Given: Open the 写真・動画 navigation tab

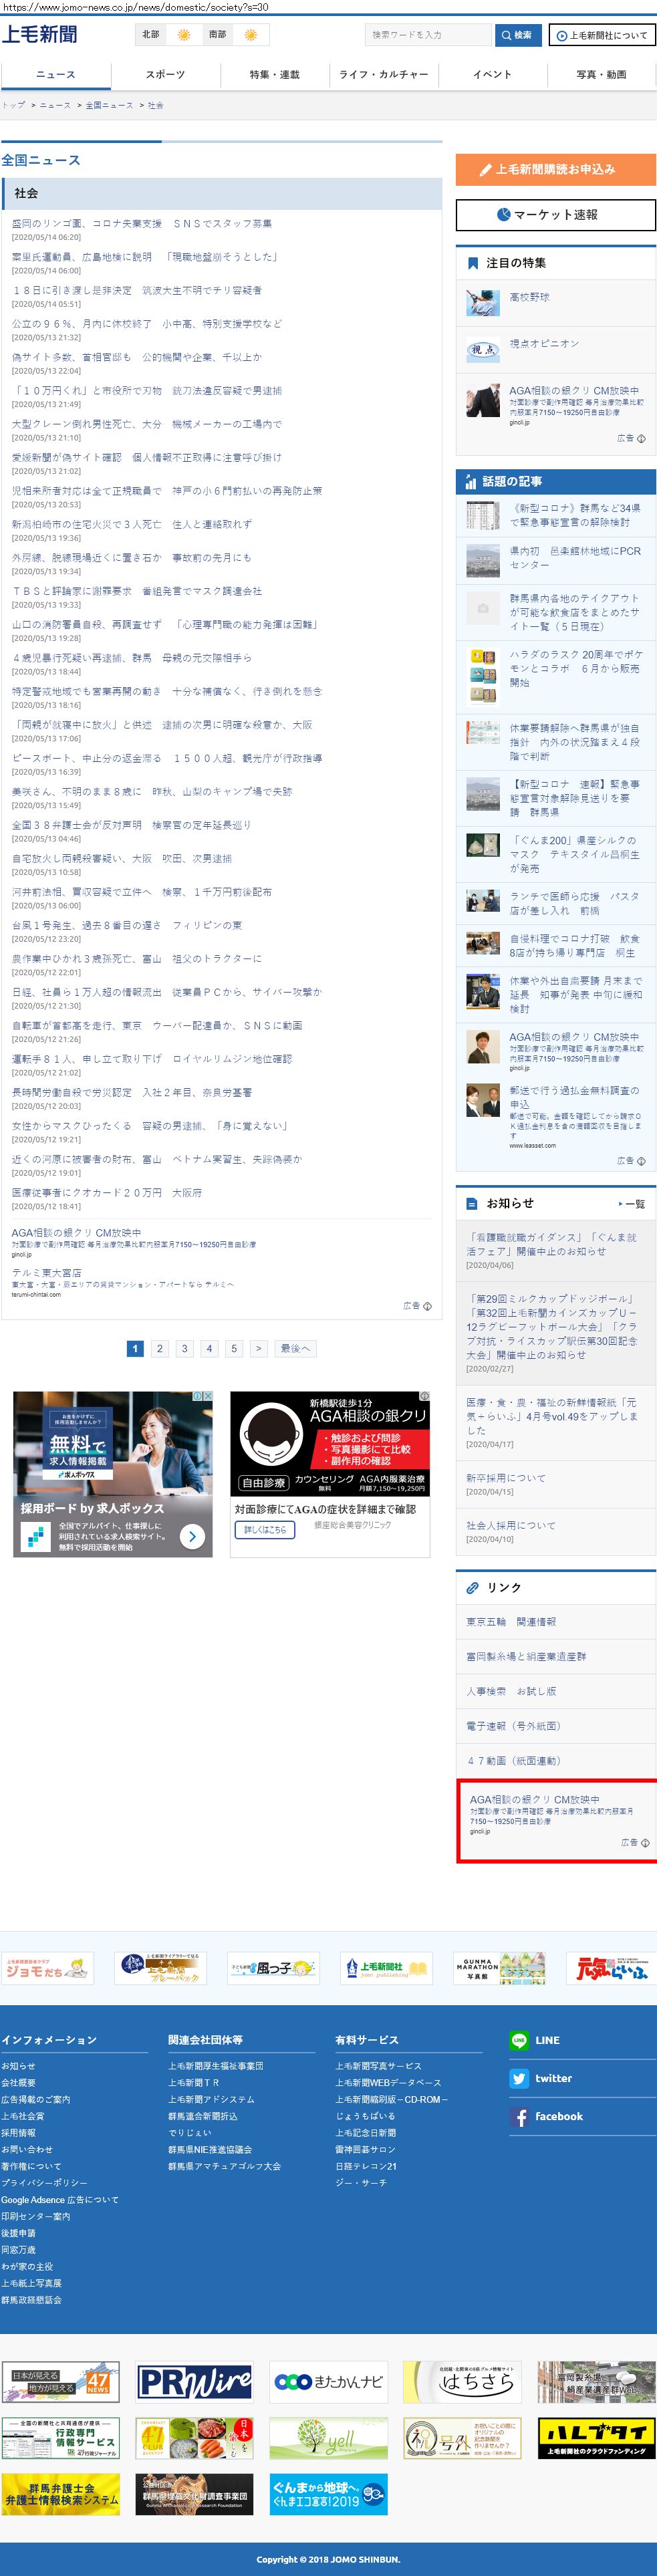Looking at the screenshot, I should [601, 75].
